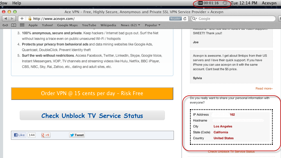This screenshot has width=281, height=158.
Task: Click the clock showing Tue 12:14 PM
Action: 244,3
